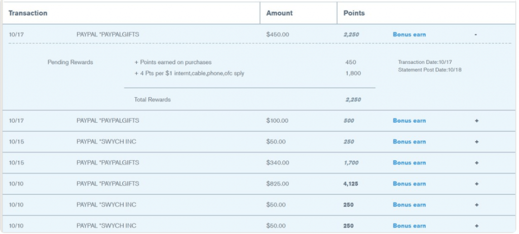Image resolution: width=519 pixels, height=234 pixels.
Task: Click the 4,125 points value
Action: pos(351,184)
